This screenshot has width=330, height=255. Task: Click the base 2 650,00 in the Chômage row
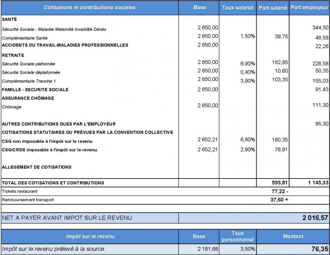click(208, 105)
